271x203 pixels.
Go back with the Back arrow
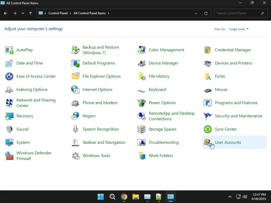pyautogui.click(x=6, y=13)
